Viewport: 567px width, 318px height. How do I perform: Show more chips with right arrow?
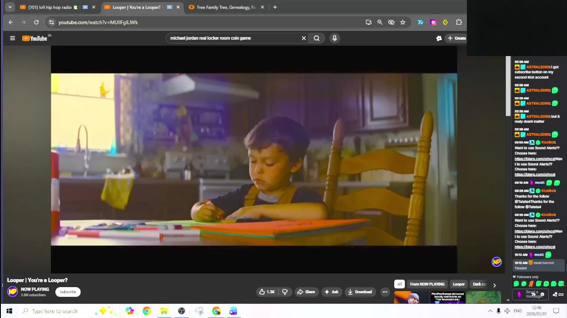tap(494, 285)
